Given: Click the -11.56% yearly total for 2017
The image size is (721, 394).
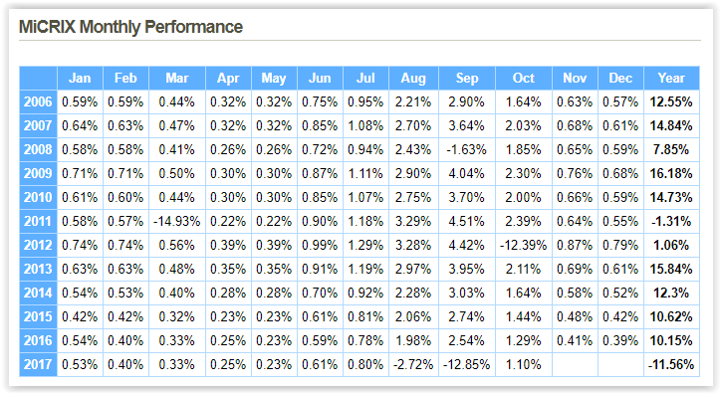Looking at the screenshot, I should point(672,364).
